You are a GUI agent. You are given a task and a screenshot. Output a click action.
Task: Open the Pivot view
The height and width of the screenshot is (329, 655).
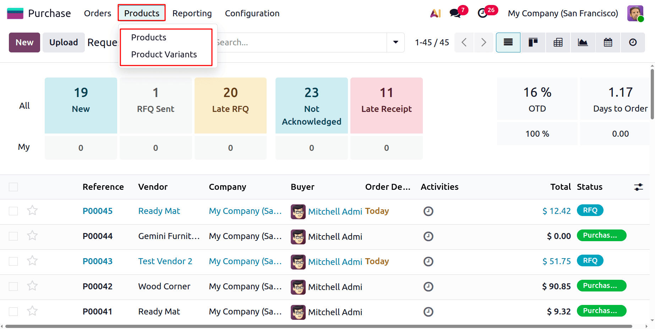point(558,42)
